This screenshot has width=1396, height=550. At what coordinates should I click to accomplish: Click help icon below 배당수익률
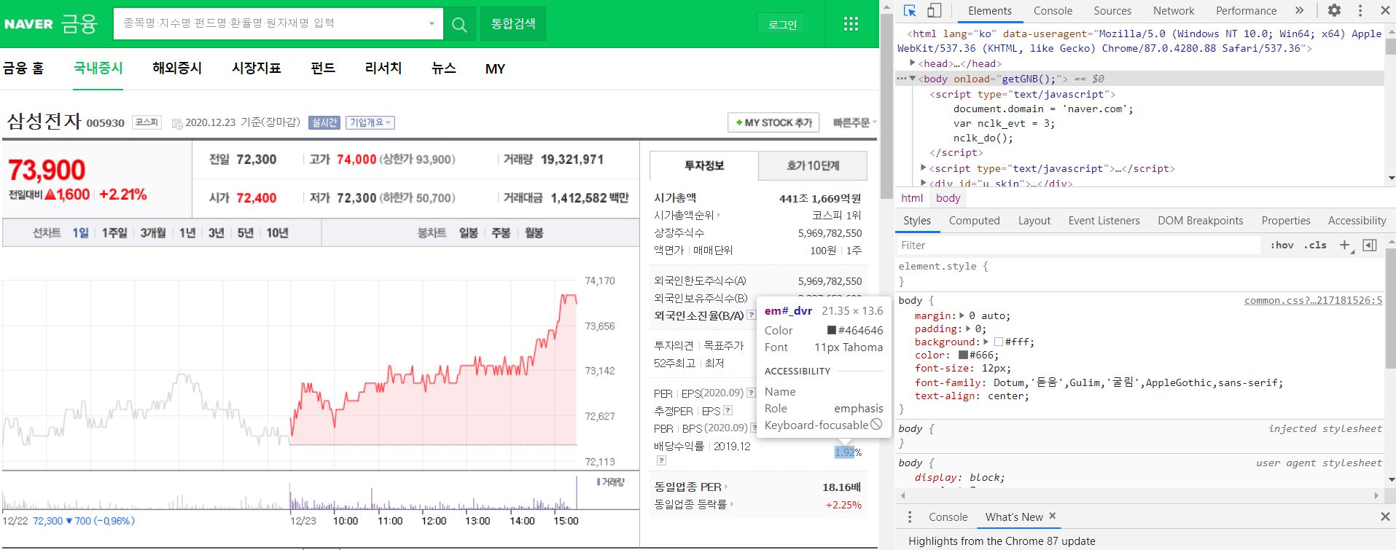point(661,460)
